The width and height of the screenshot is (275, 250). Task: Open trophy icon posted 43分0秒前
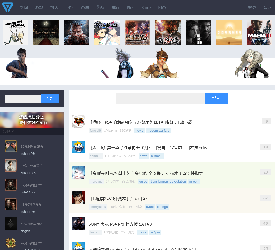pos(11,204)
